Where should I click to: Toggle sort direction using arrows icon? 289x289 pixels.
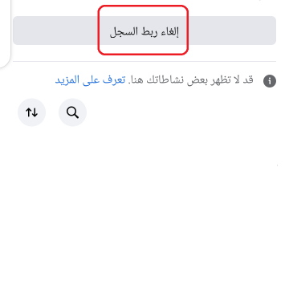[x=31, y=112]
